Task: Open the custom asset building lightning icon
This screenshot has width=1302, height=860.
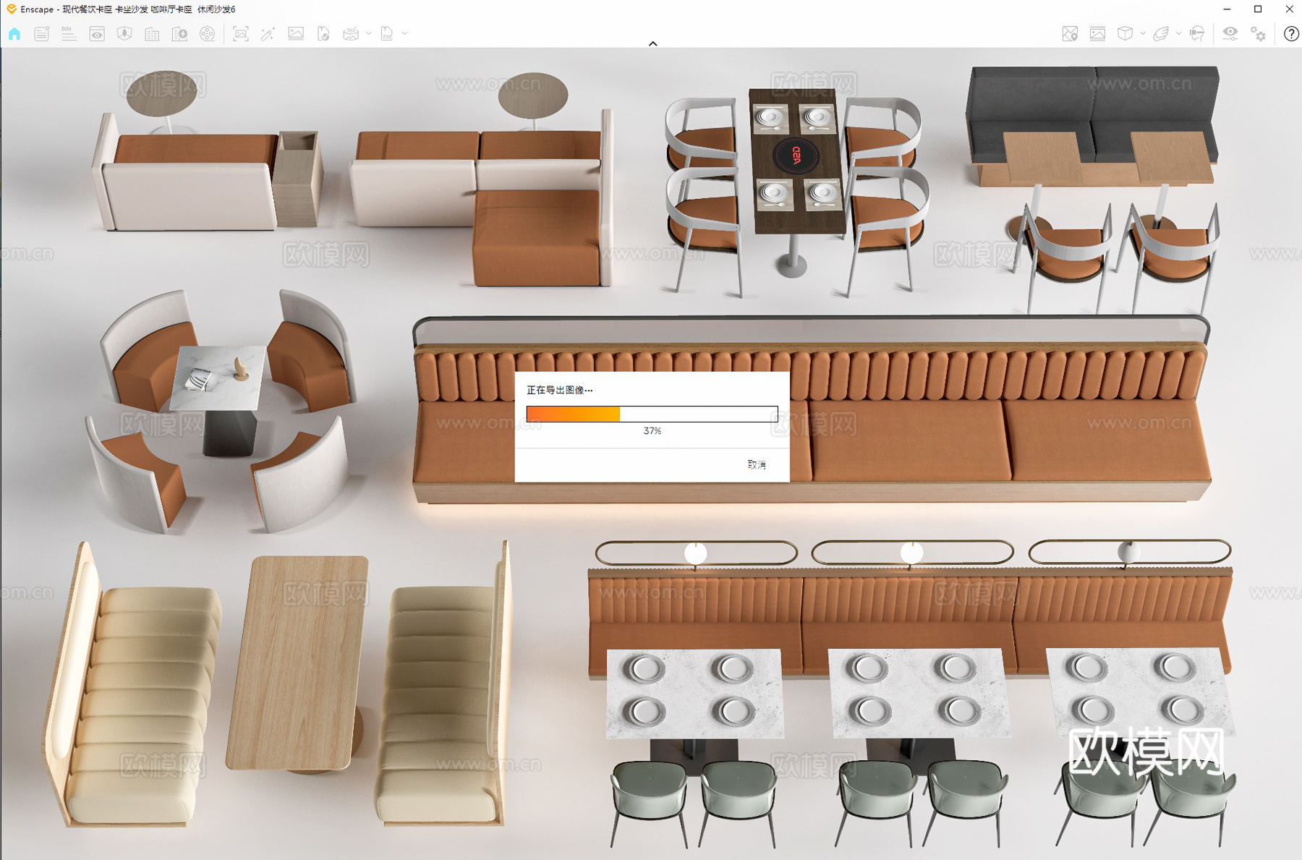Action: tap(179, 34)
